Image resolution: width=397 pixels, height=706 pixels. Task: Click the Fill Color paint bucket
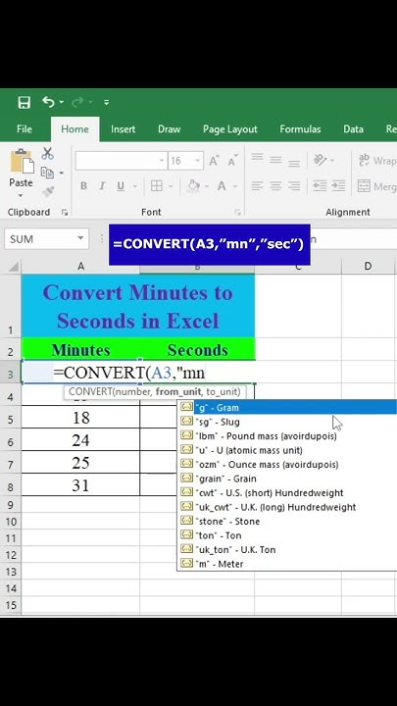[194, 185]
